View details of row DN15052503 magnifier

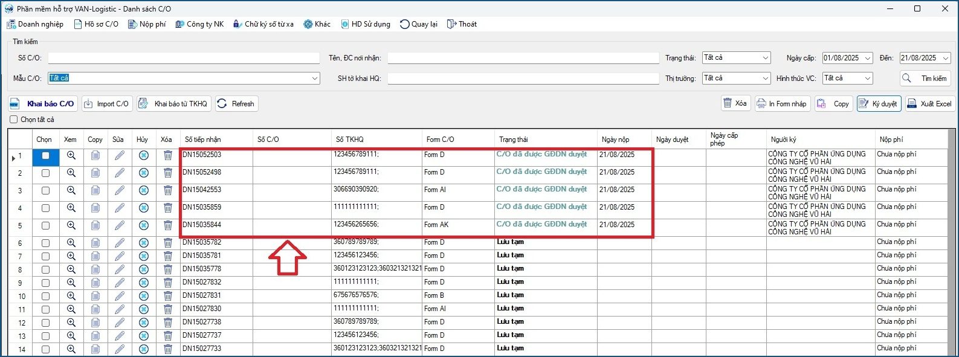click(x=71, y=156)
